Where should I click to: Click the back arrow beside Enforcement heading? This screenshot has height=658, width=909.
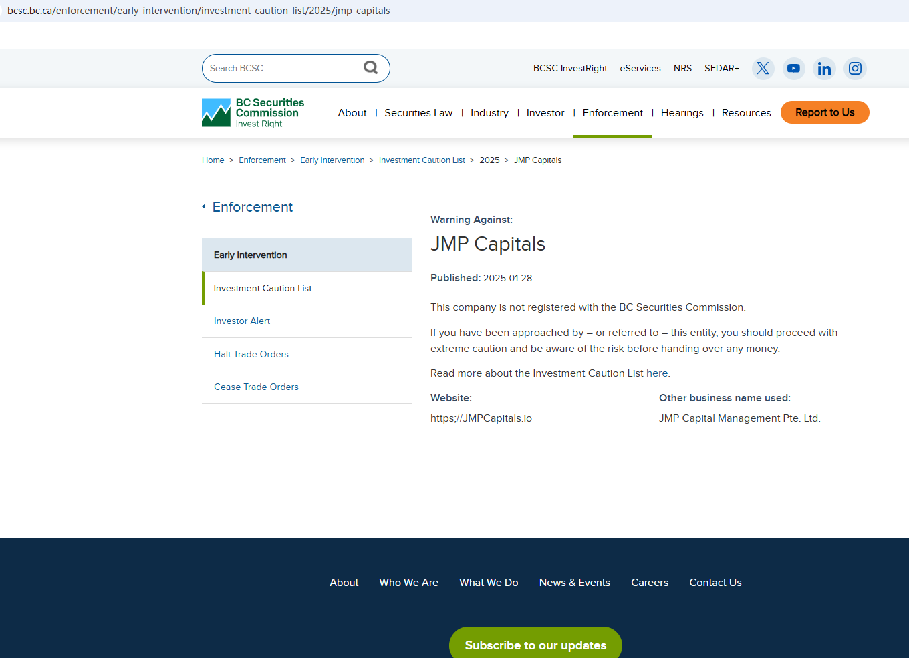[x=204, y=207]
